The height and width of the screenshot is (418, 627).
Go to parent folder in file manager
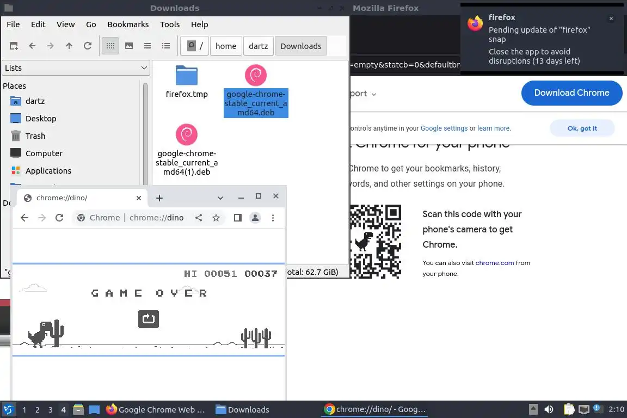tap(69, 46)
